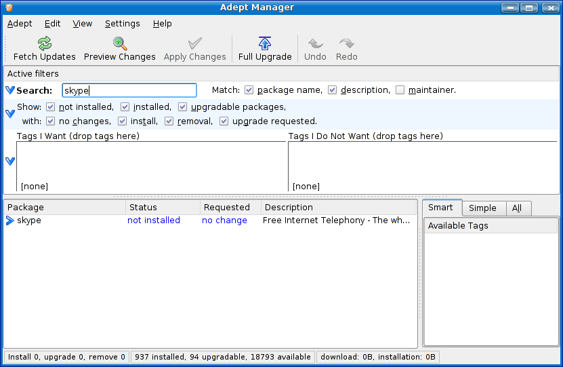Click the Full Upgrade icon

pos(265,44)
